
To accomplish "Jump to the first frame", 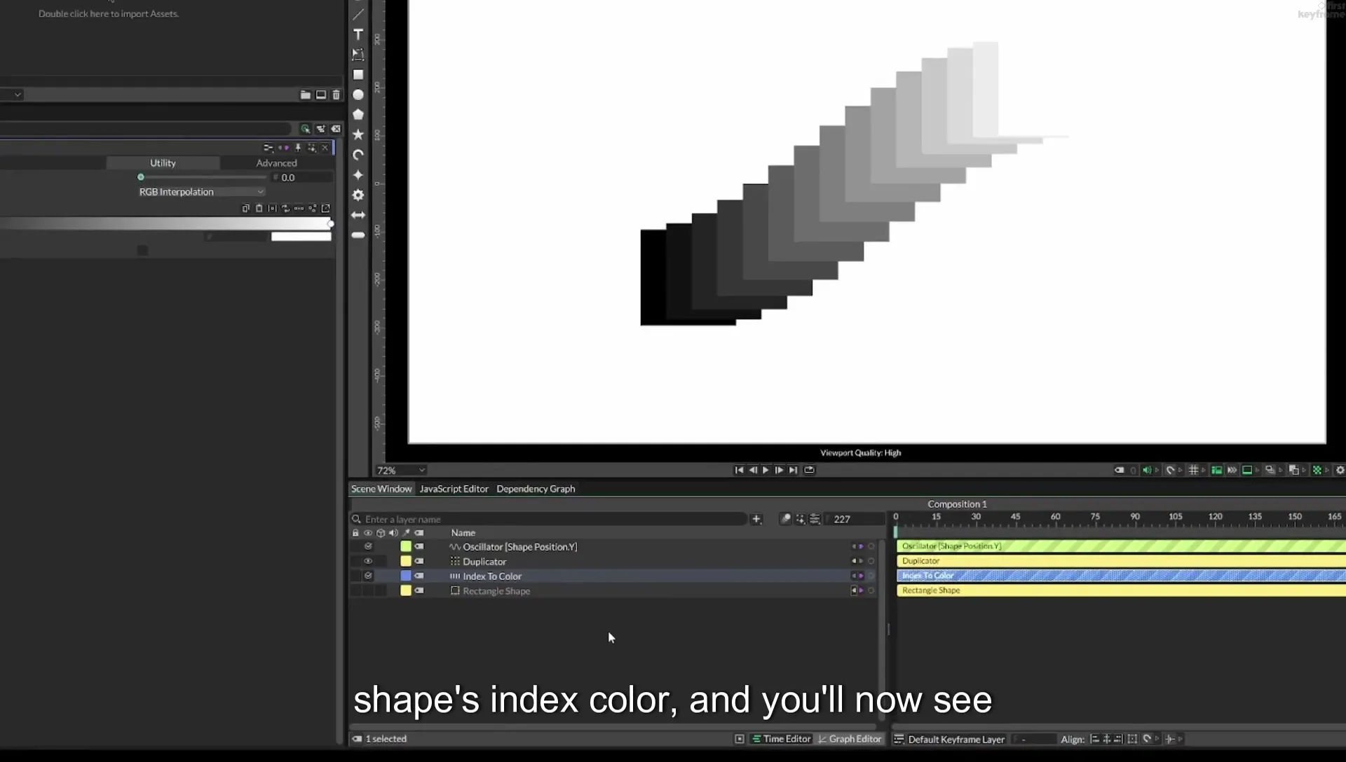I will point(739,470).
